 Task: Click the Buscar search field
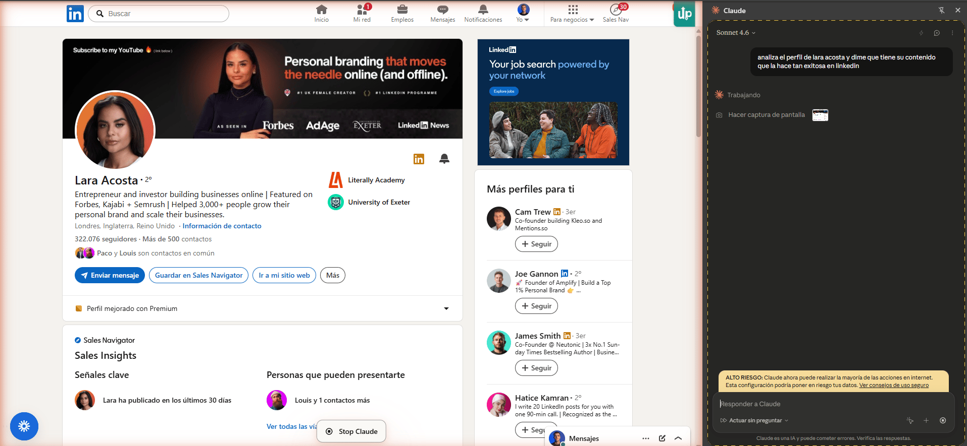point(159,14)
